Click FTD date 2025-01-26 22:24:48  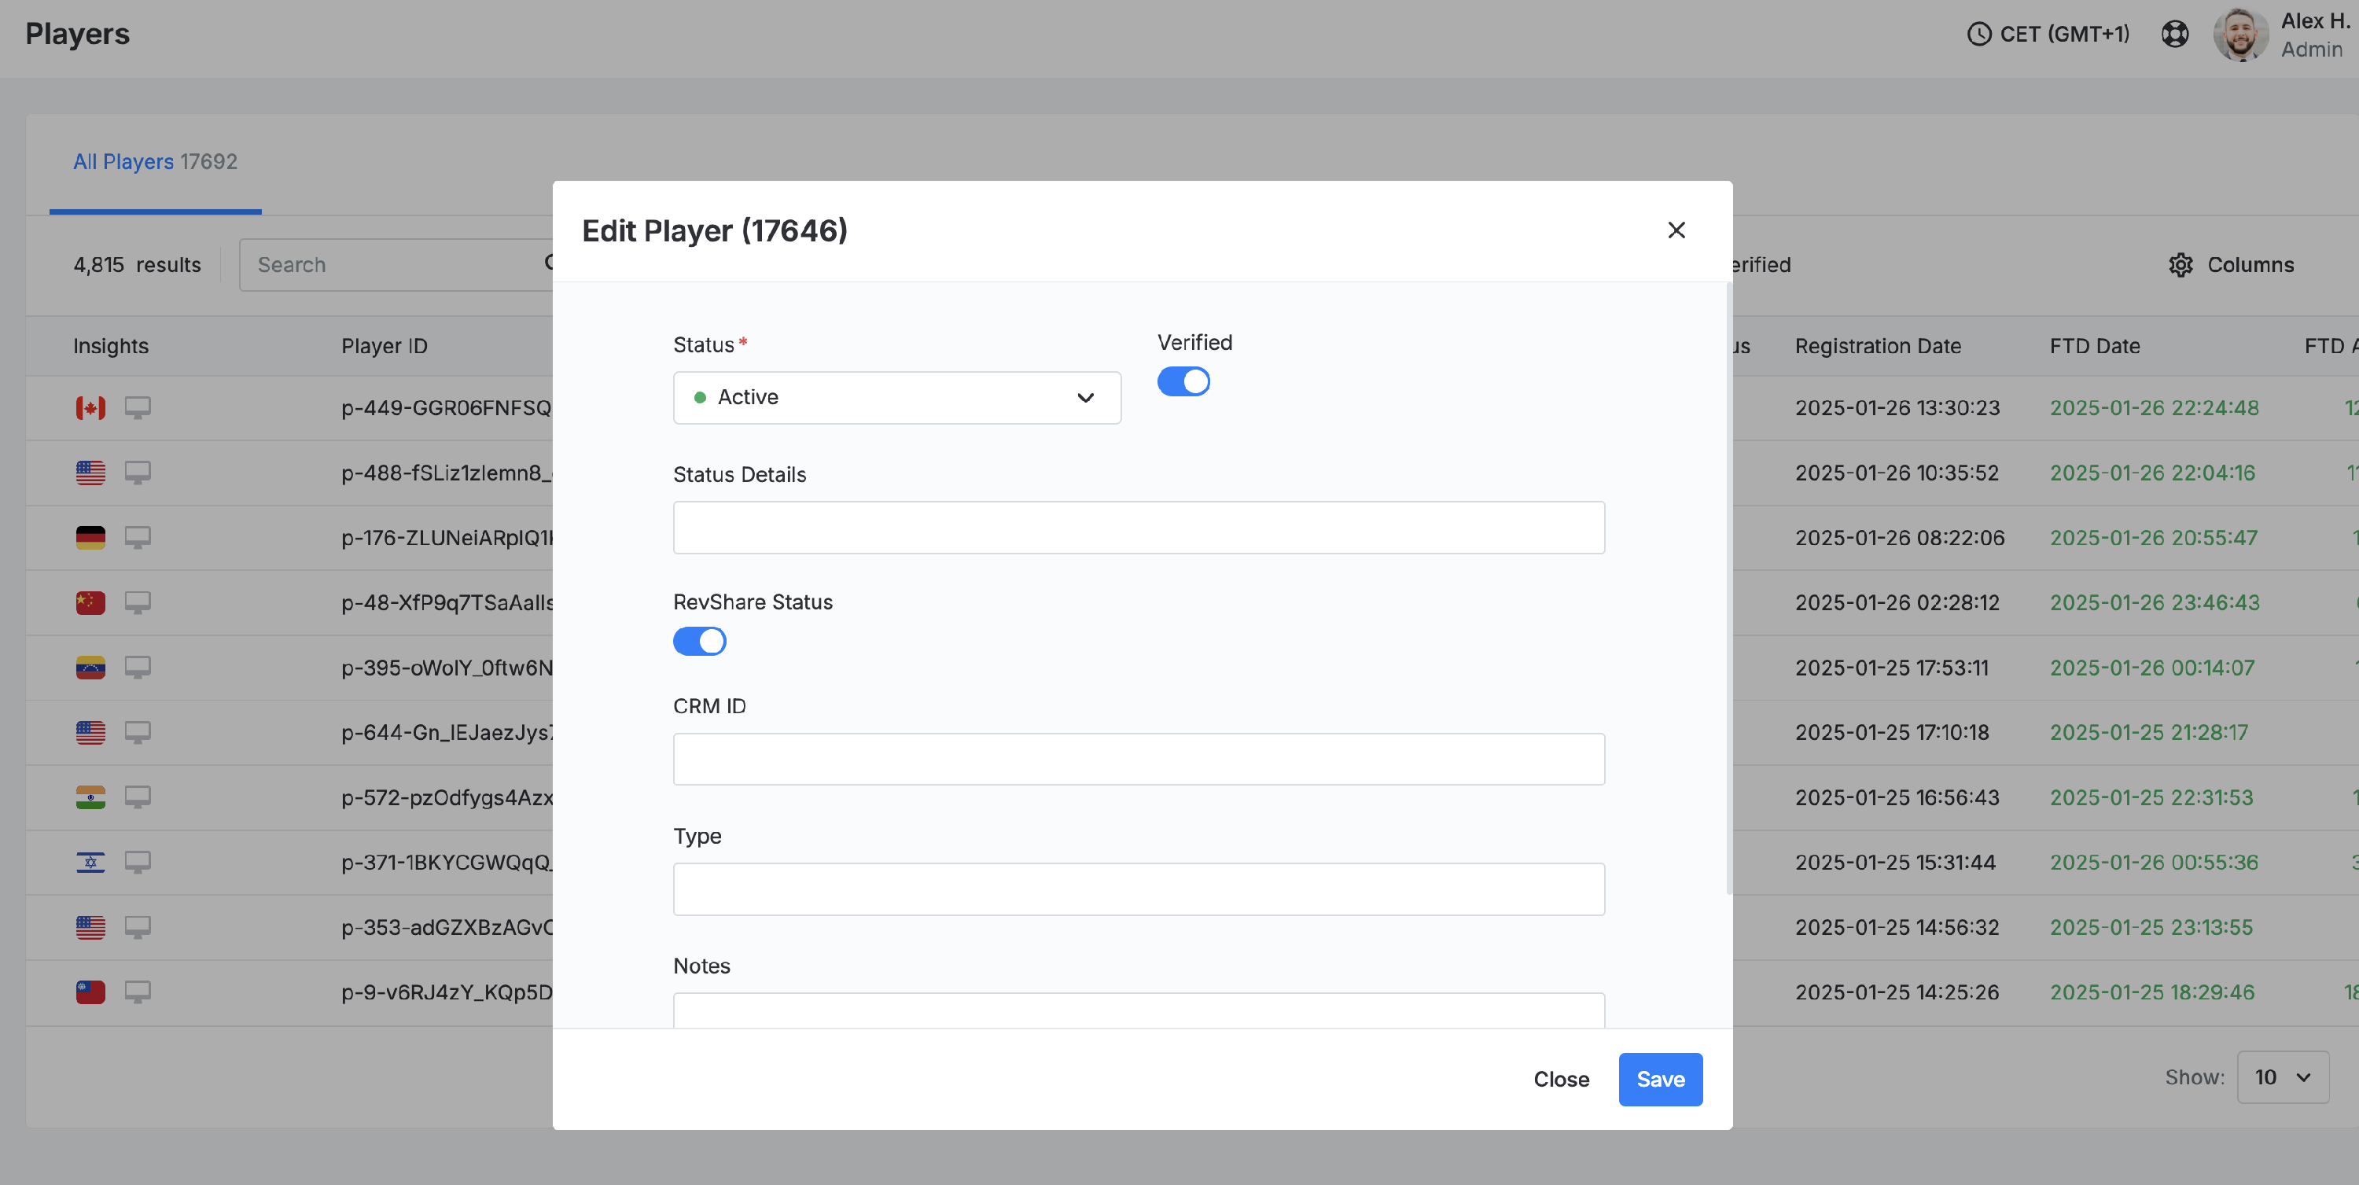2154,407
